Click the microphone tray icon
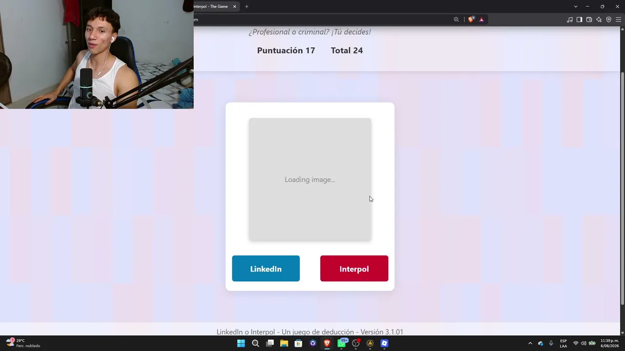 pyautogui.click(x=551, y=343)
